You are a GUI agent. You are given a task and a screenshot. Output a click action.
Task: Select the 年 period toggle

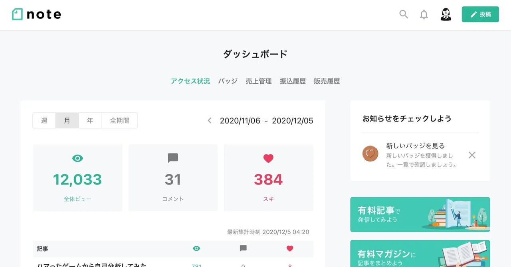[x=90, y=120]
